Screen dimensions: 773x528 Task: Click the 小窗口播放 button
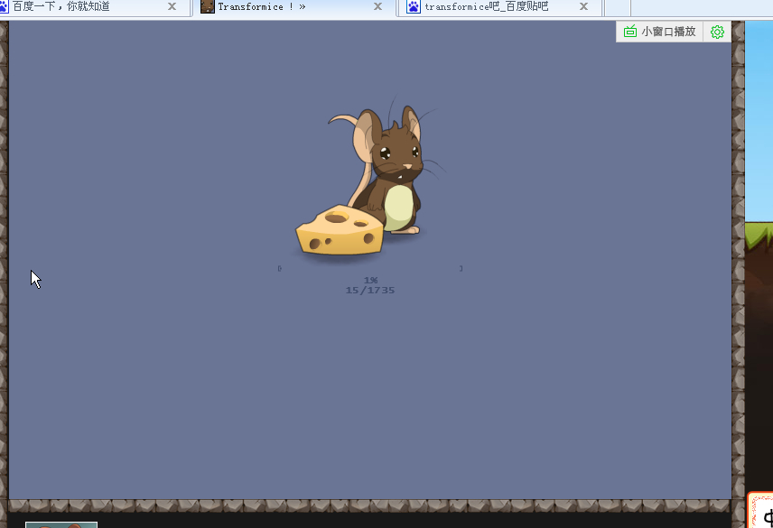coord(668,32)
